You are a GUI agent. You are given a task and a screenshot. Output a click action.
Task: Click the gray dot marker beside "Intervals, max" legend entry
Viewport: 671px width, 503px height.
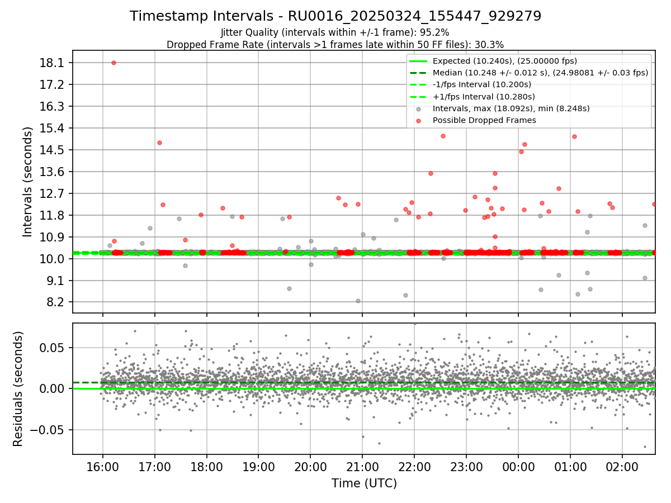tap(418, 108)
